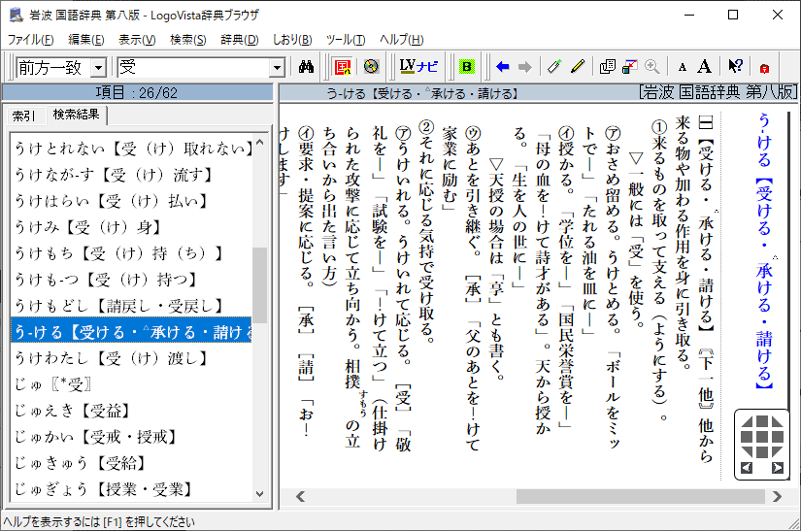Click the results list vertical scrollbar thumb
The image size is (801, 531).
tap(259, 284)
